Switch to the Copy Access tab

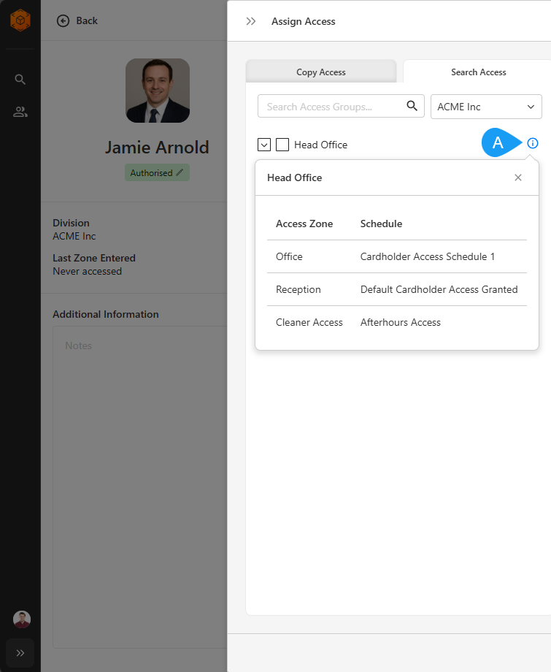[321, 72]
